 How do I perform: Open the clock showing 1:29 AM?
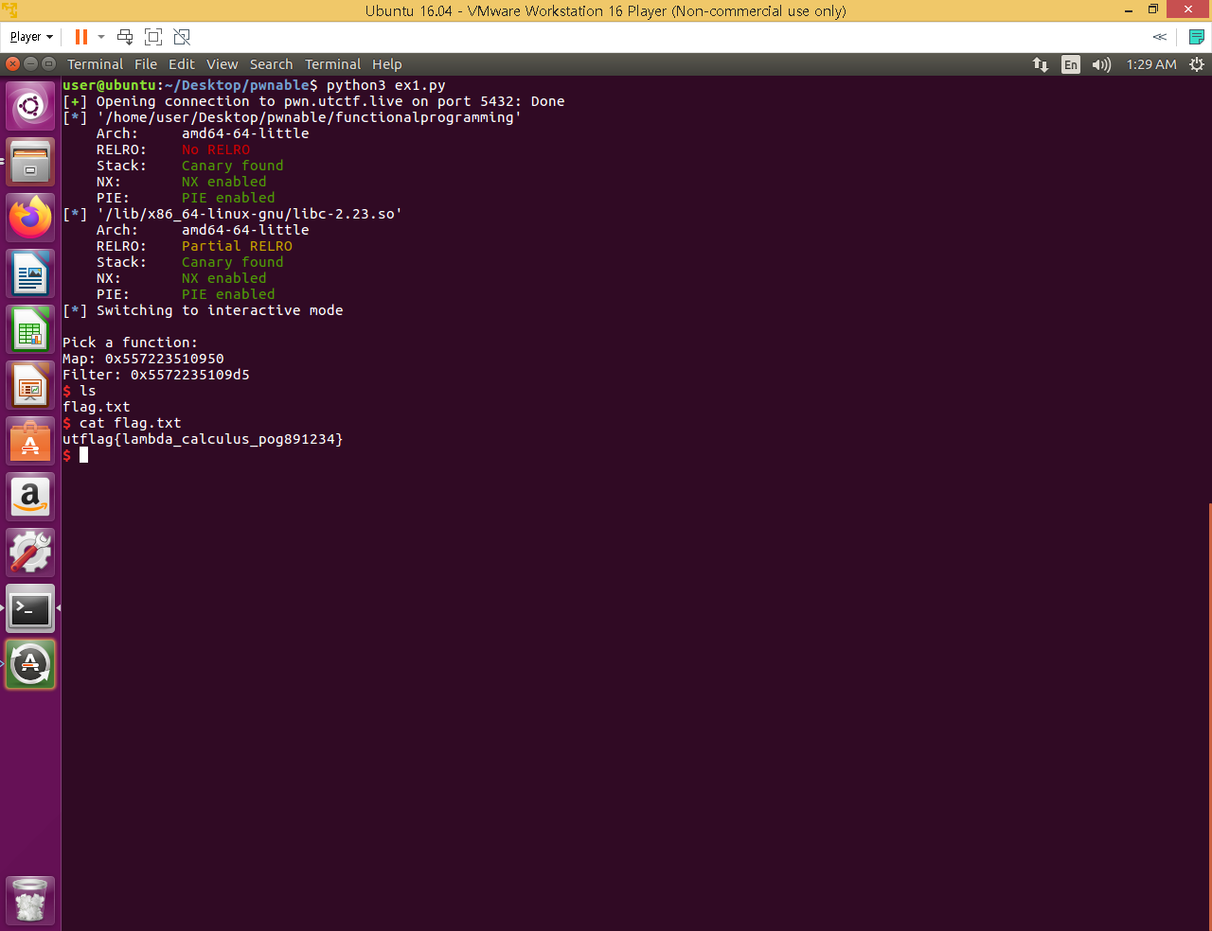pyautogui.click(x=1151, y=64)
